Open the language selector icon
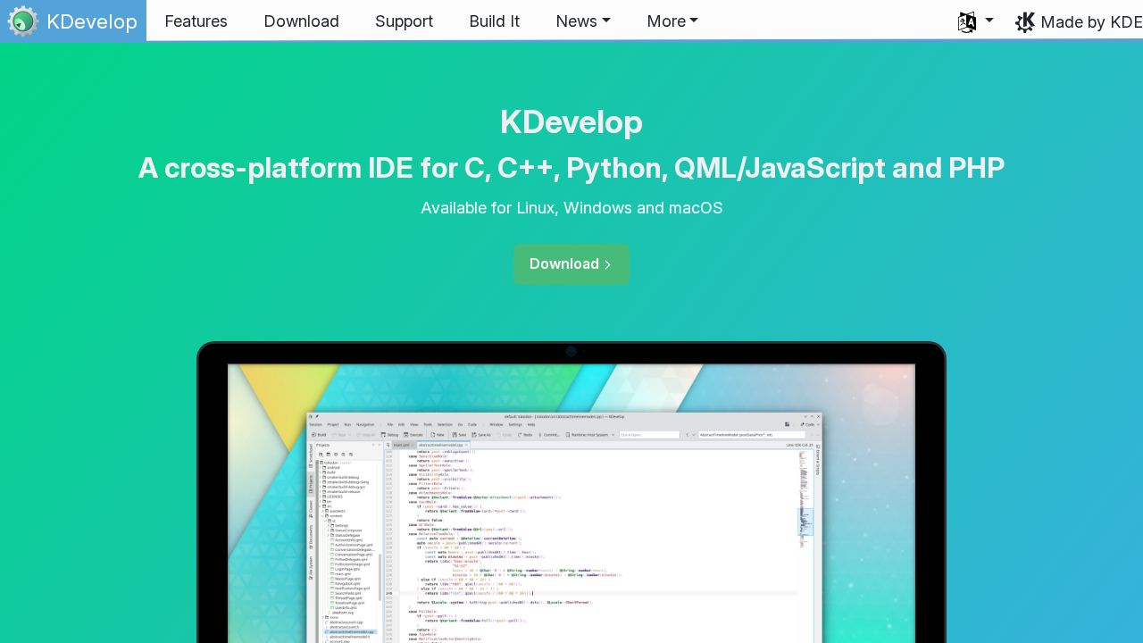Screen dimensions: 1143x643 pos(967,22)
